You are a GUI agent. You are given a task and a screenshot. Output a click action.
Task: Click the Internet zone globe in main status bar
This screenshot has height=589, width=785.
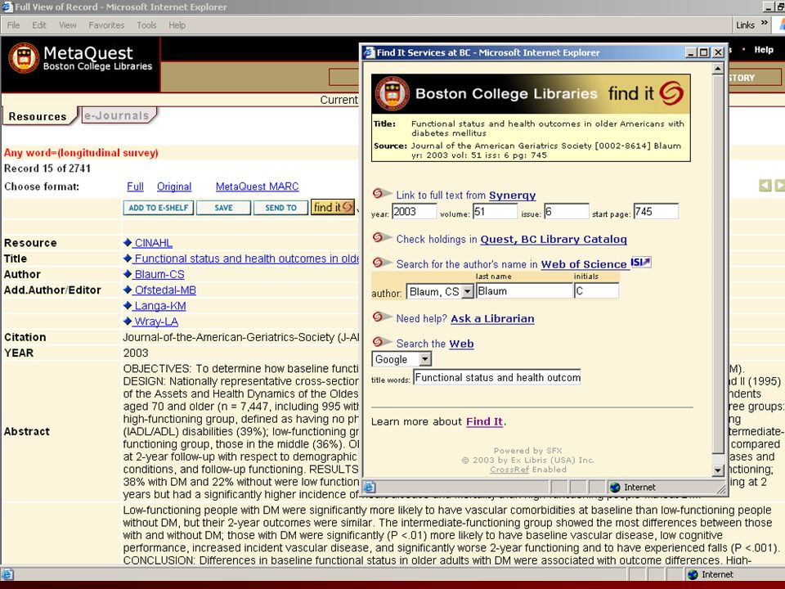click(x=693, y=574)
